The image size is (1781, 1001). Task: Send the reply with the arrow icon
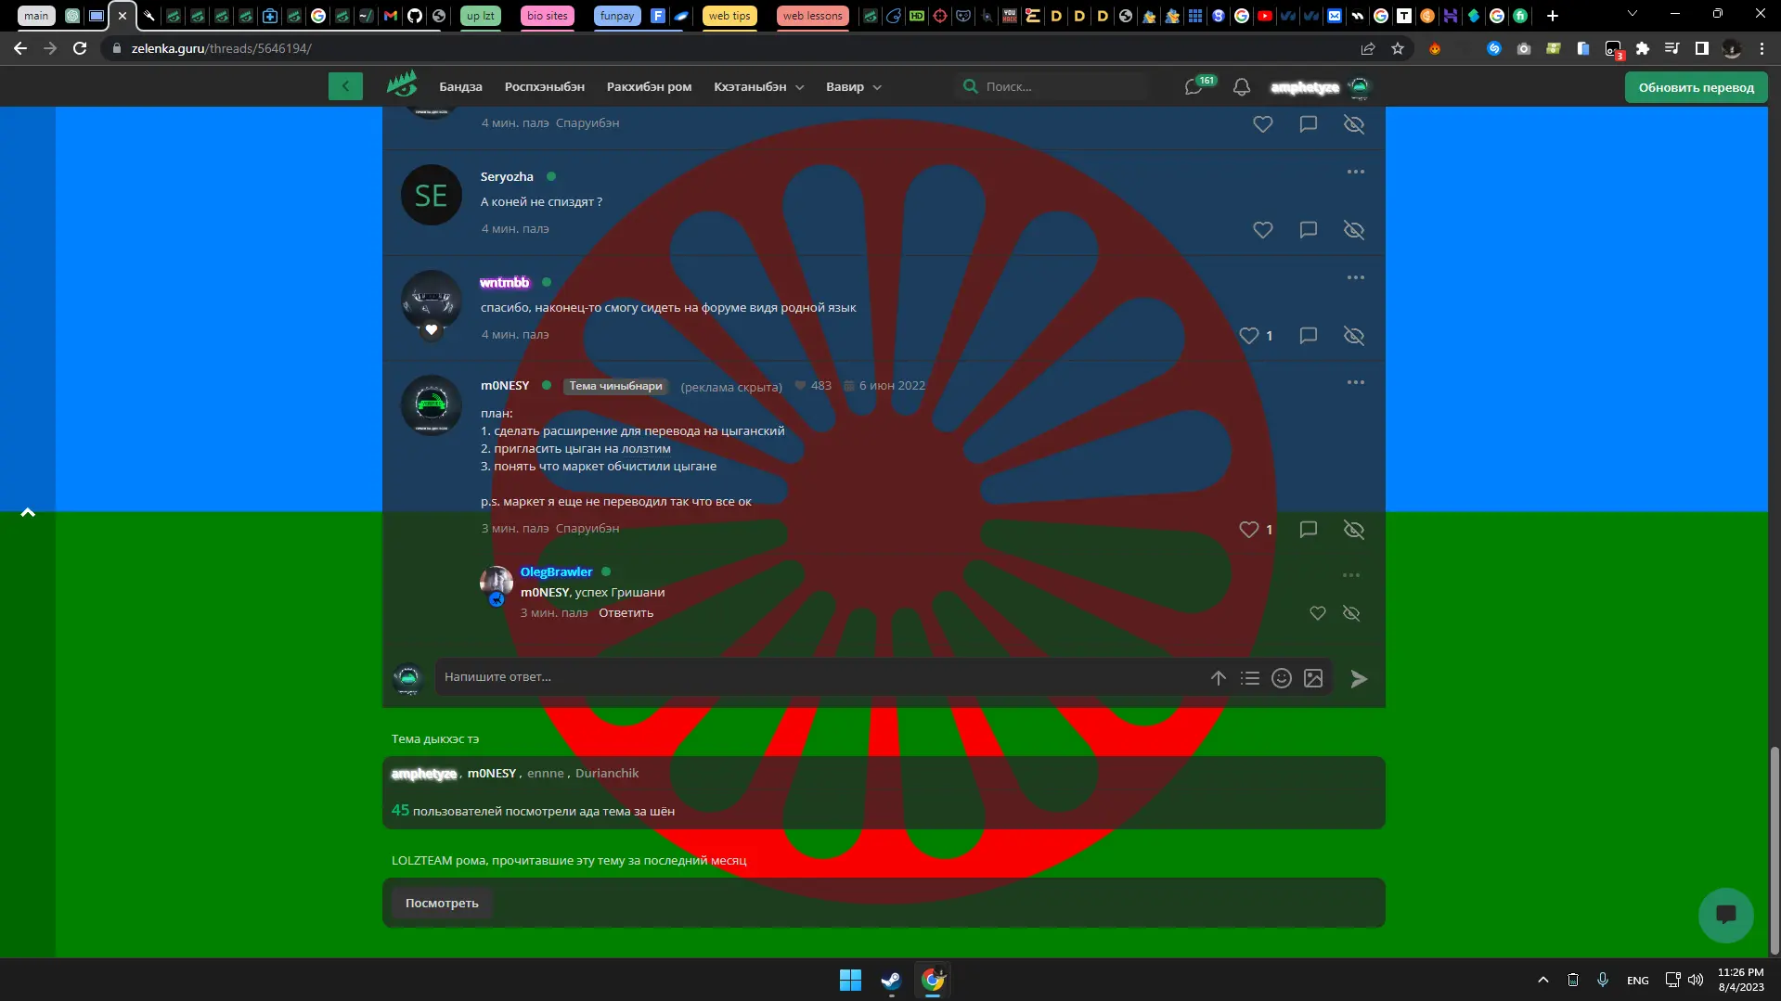point(1359,679)
